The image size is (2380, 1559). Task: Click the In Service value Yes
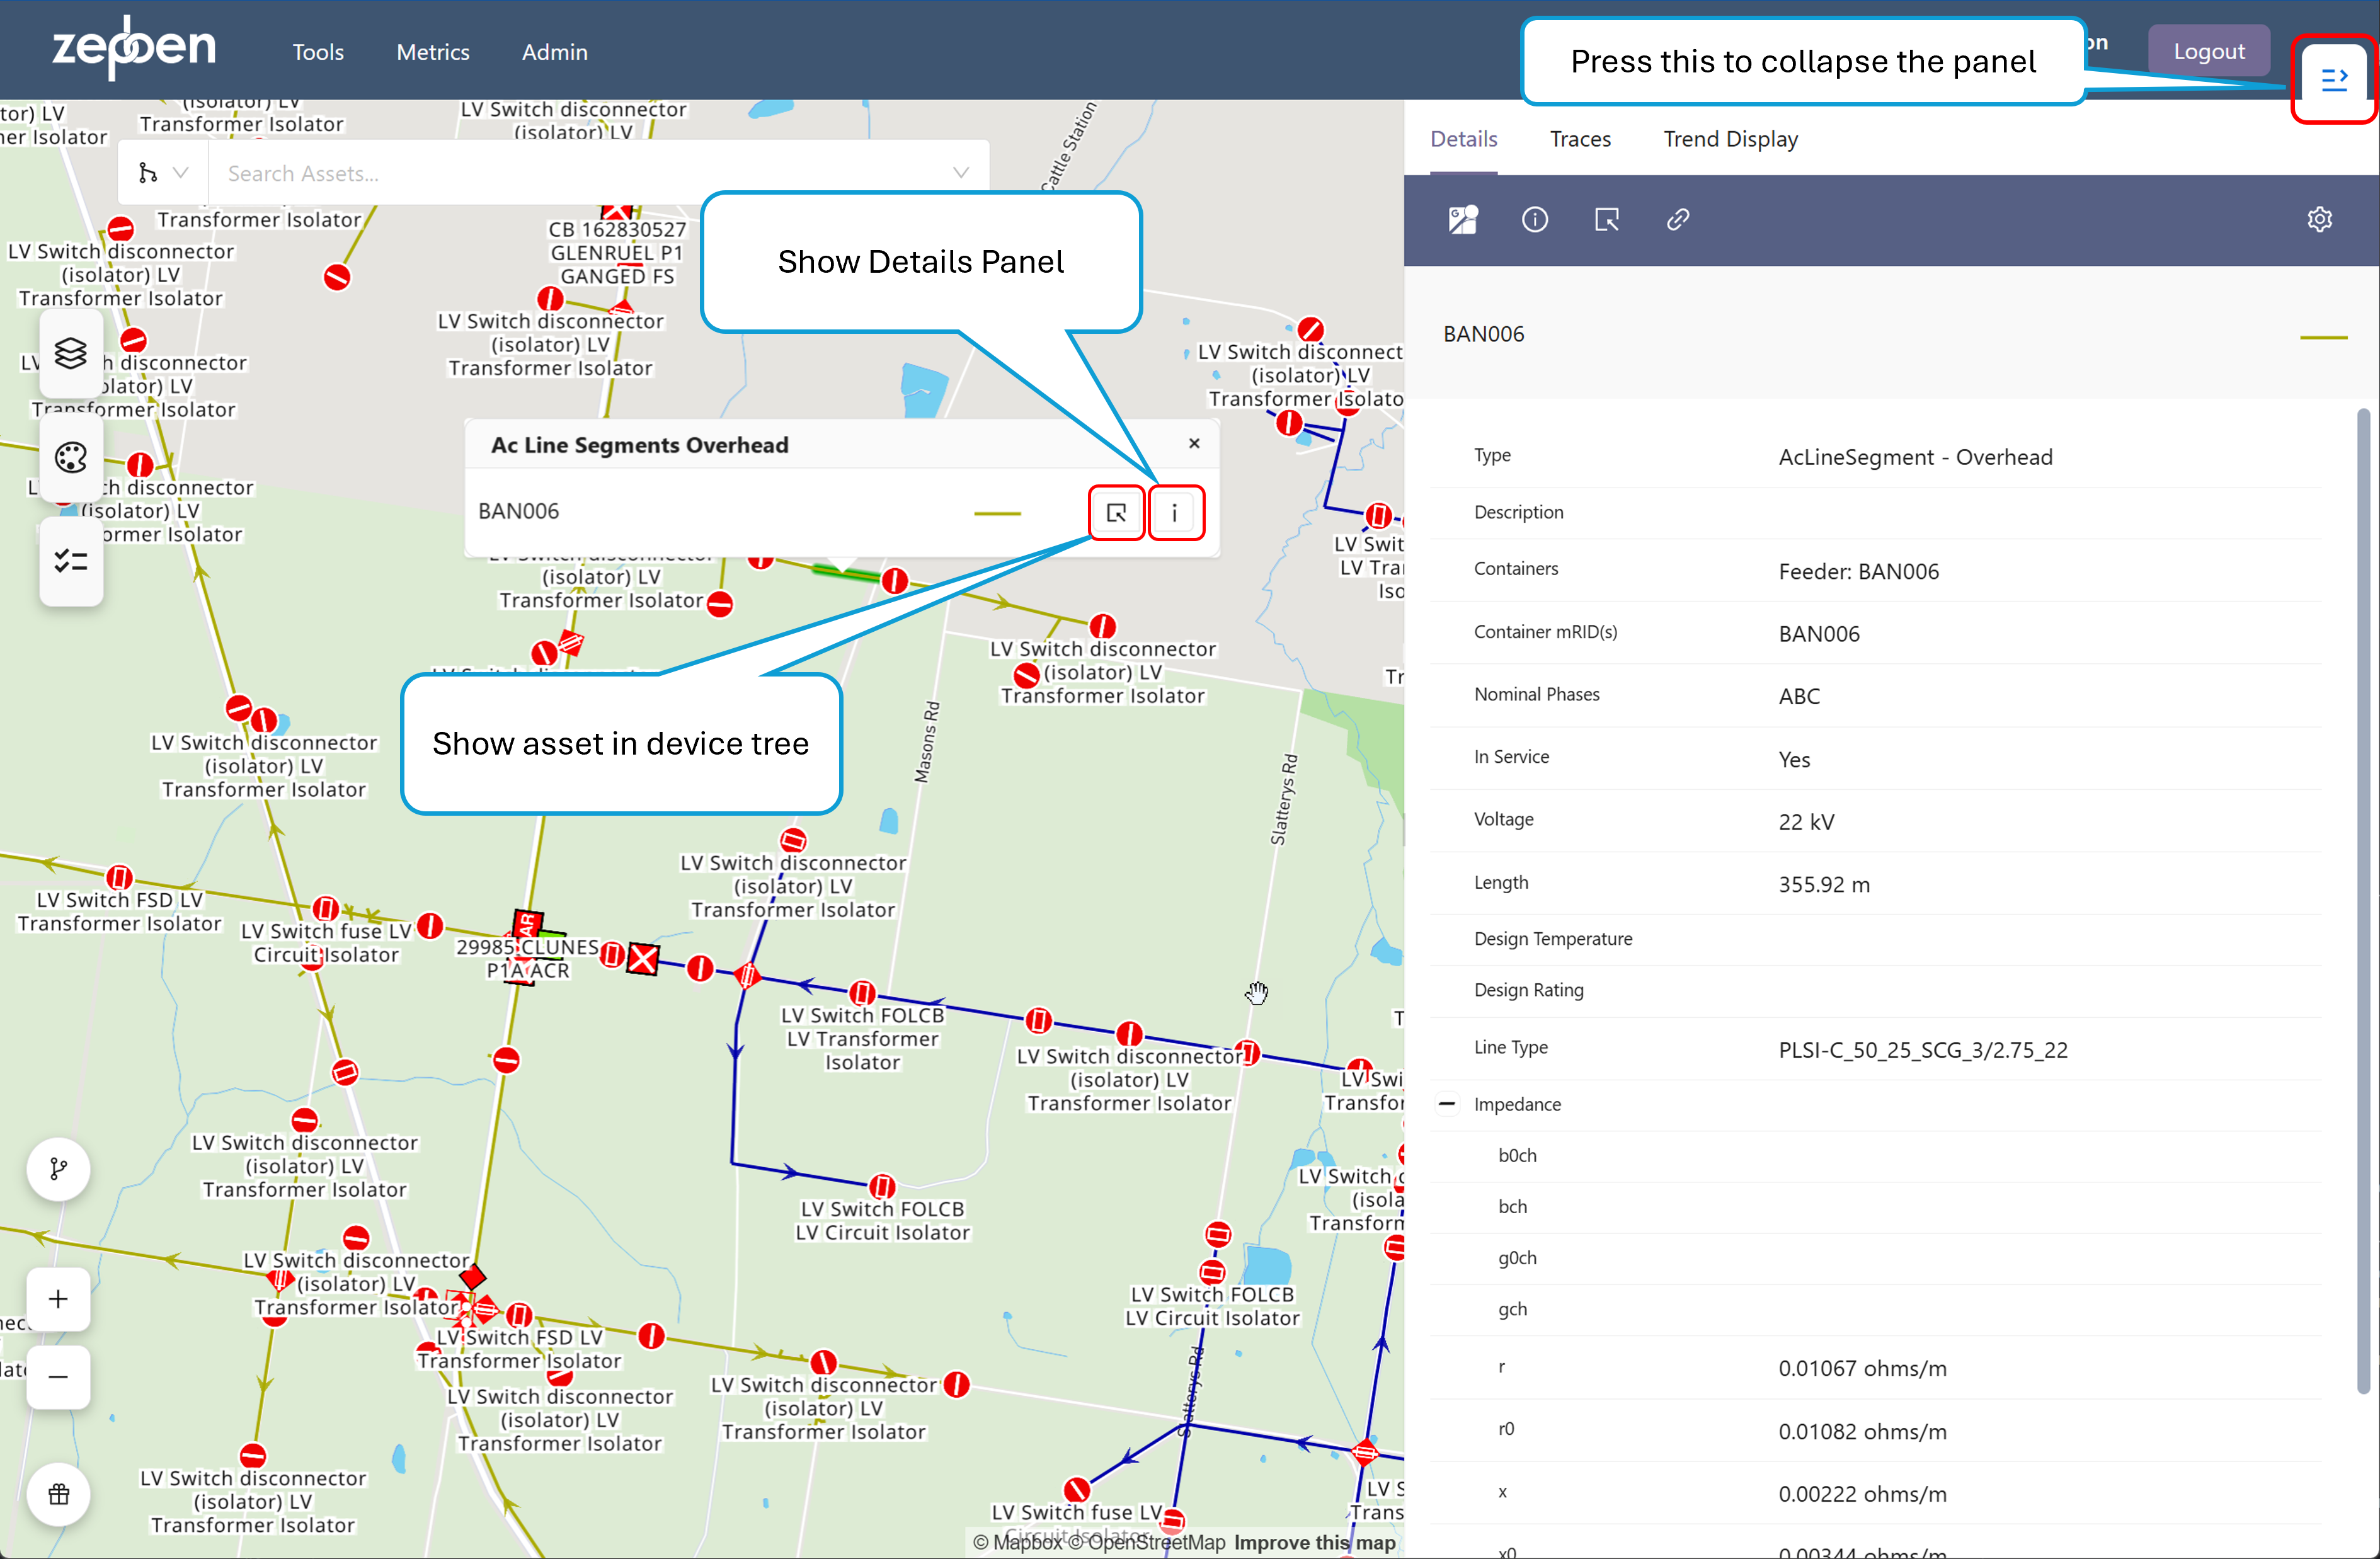1794,759
